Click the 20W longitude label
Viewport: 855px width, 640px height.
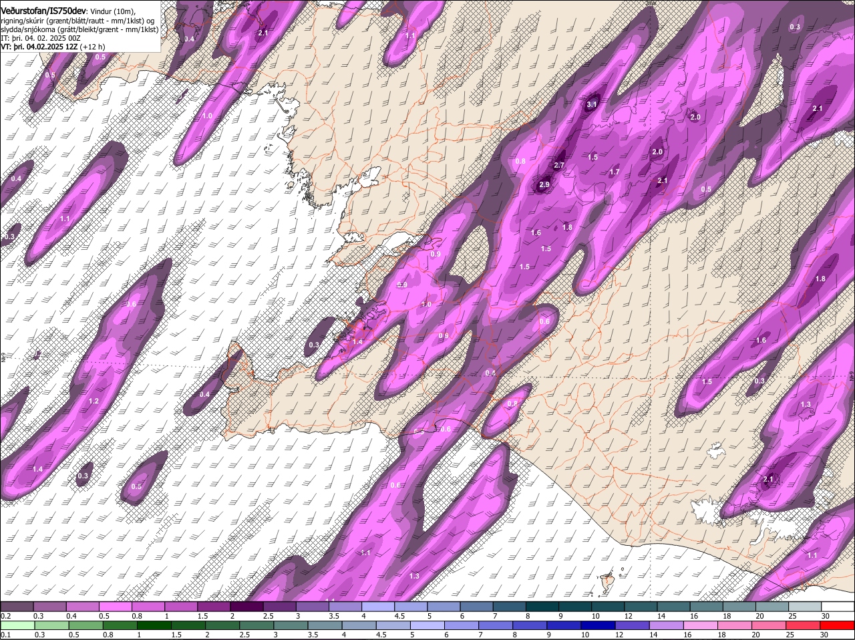[x=651, y=3]
